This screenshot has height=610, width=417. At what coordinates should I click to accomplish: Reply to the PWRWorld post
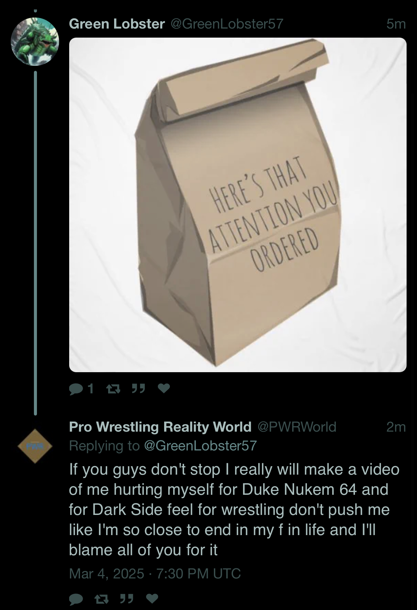tap(76, 599)
